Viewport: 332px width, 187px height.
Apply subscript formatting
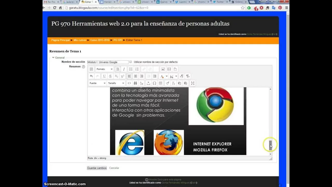click(116, 76)
